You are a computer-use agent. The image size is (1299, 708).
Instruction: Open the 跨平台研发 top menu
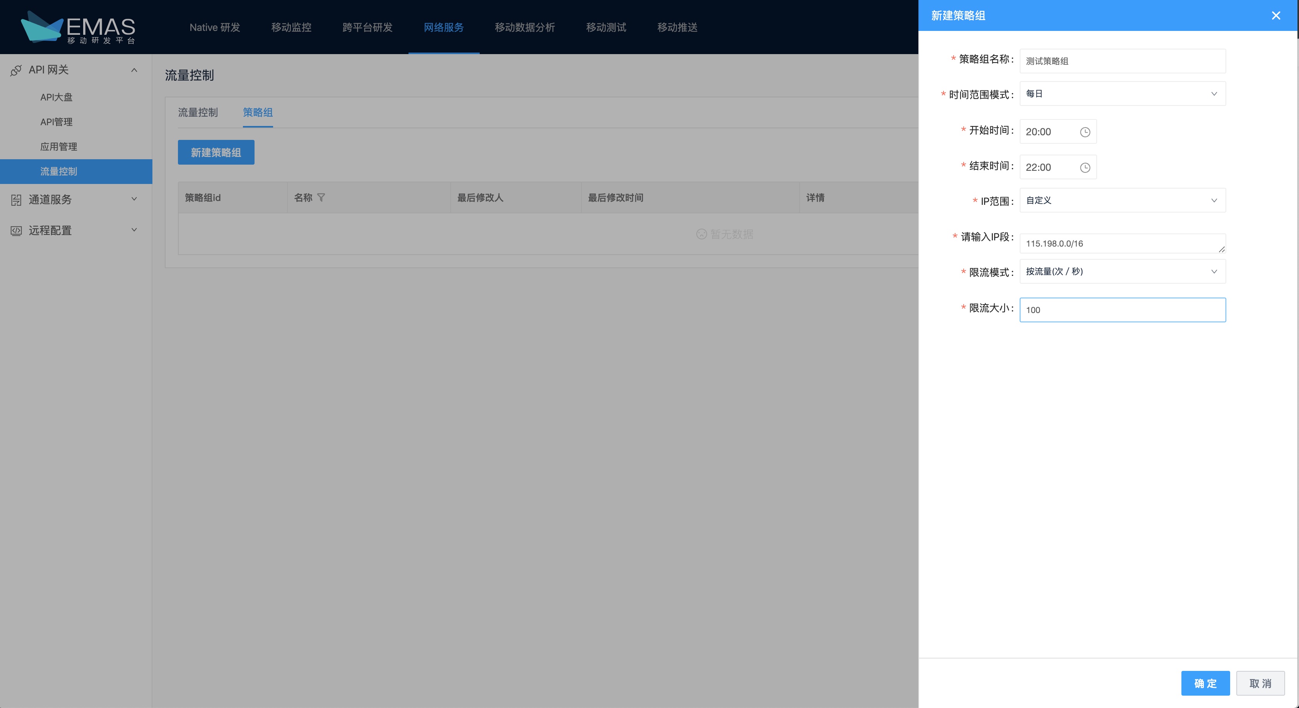367,27
